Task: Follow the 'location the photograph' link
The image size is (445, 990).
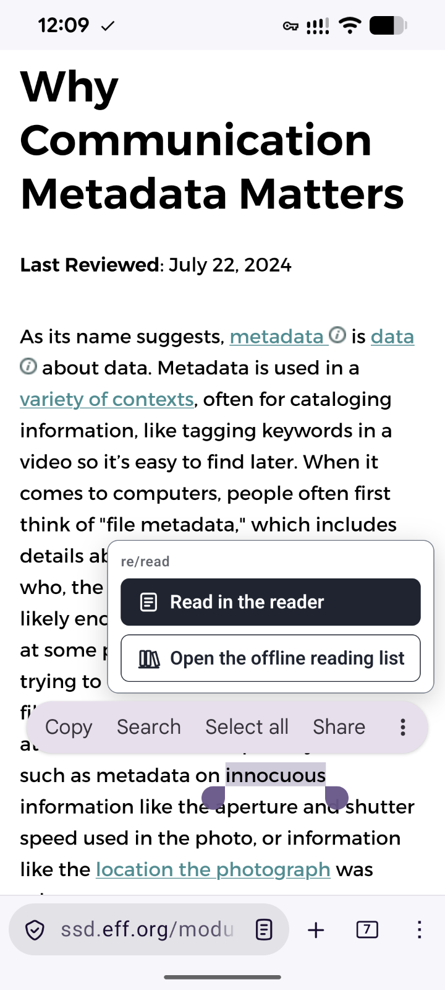Action: click(x=213, y=869)
